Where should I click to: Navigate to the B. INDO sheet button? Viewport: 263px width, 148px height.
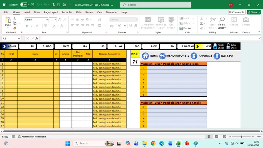45,46
